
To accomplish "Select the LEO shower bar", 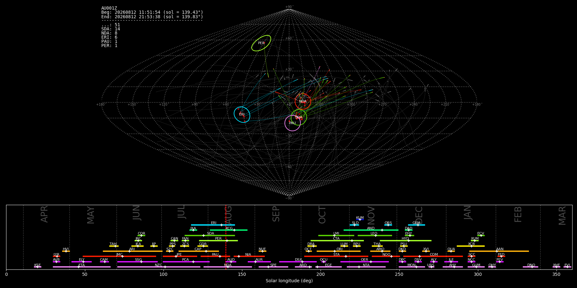I will [375, 236].
